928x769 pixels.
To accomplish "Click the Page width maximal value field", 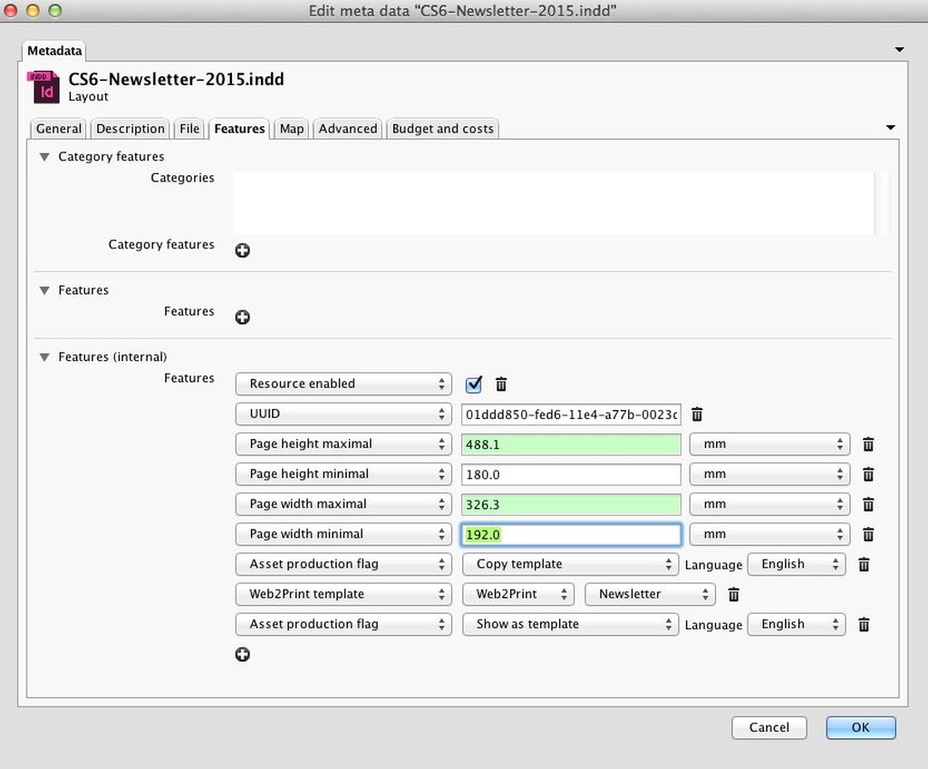I will click(x=571, y=504).
